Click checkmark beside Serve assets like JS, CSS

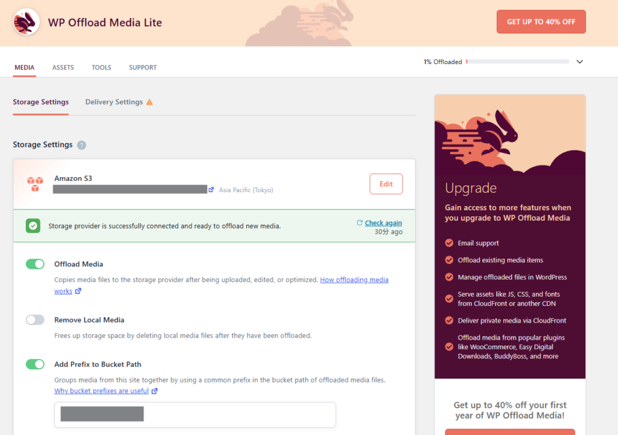pyautogui.click(x=449, y=298)
